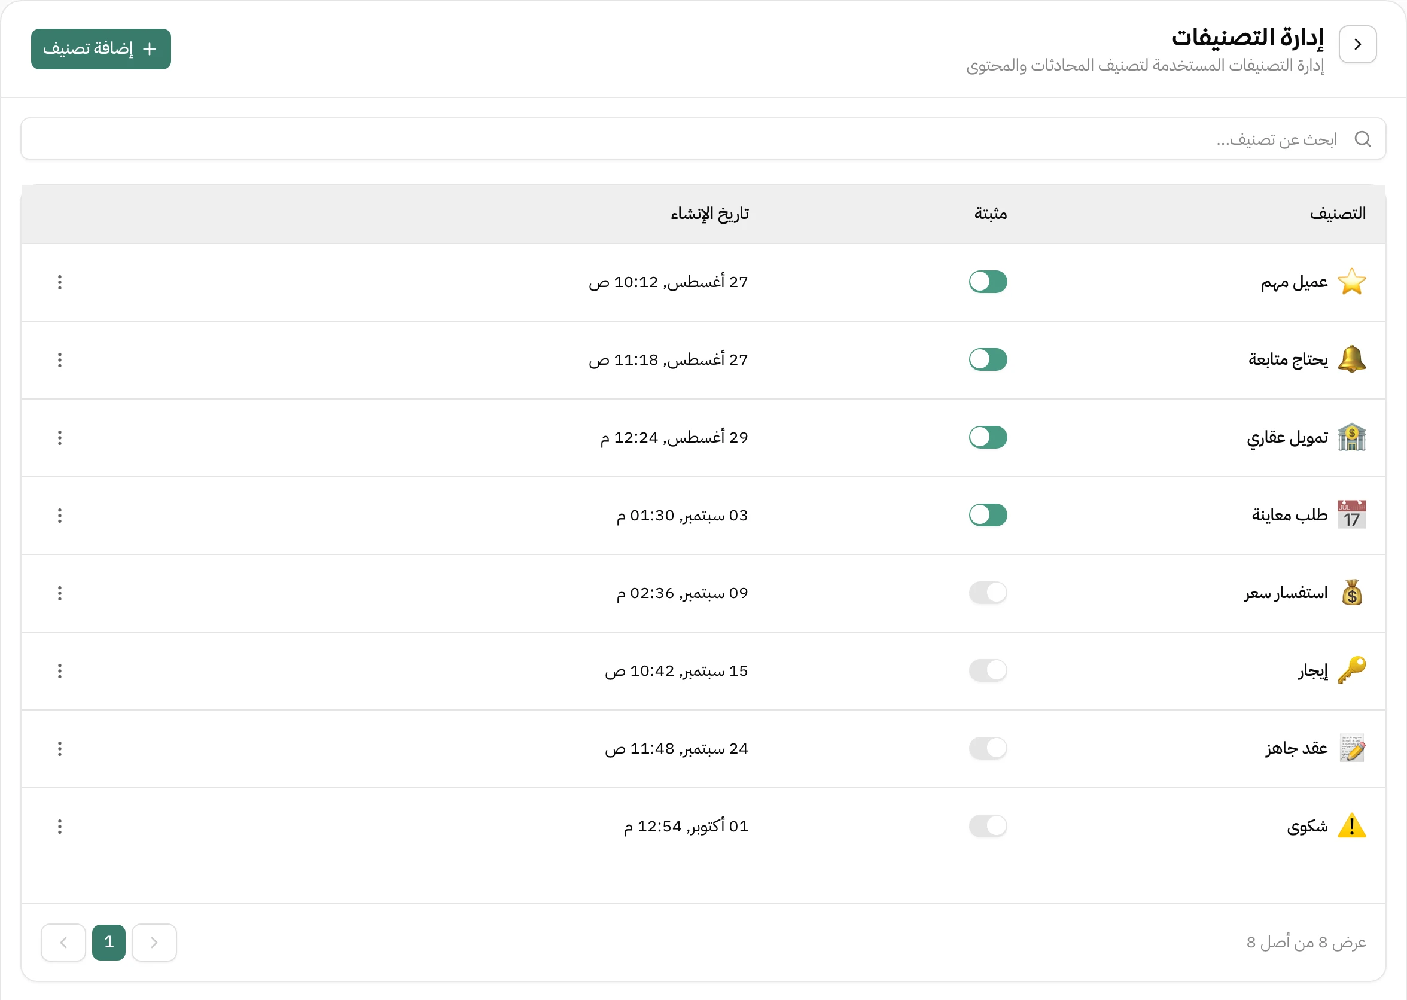The image size is (1407, 1000).
Task: Click the warning emoji of شكوى
Action: click(x=1351, y=827)
